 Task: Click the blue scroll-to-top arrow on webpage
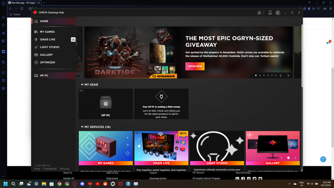323,159
